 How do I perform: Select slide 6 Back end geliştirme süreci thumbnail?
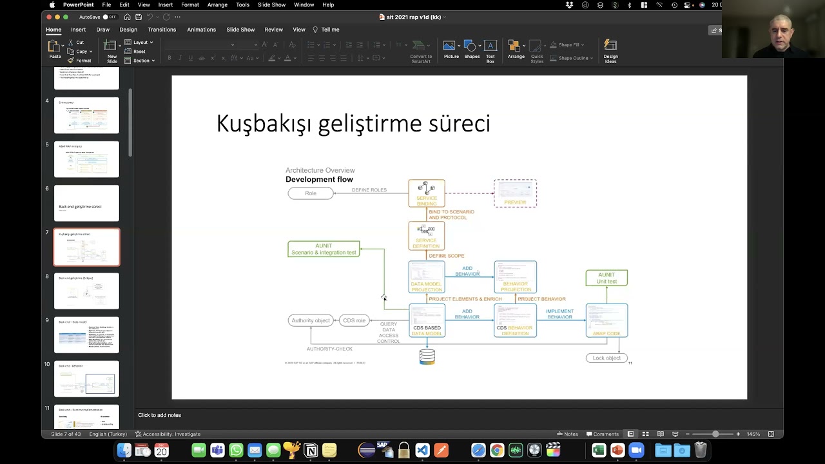pyautogui.click(x=86, y=203)
